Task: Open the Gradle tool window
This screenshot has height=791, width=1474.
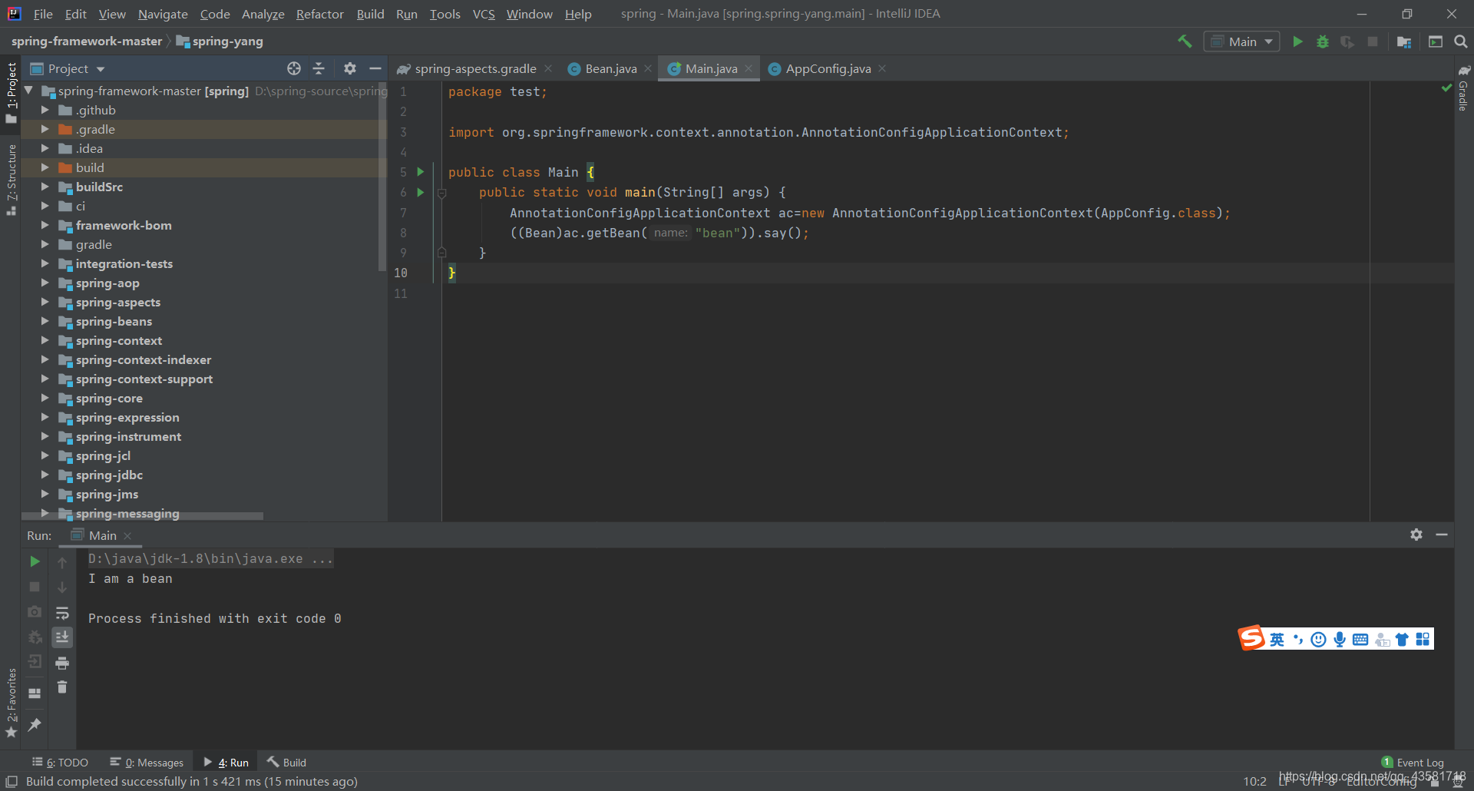Action: point(1464,88)
